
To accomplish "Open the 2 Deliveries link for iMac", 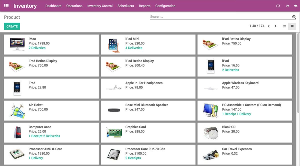I will coord(37,48).
